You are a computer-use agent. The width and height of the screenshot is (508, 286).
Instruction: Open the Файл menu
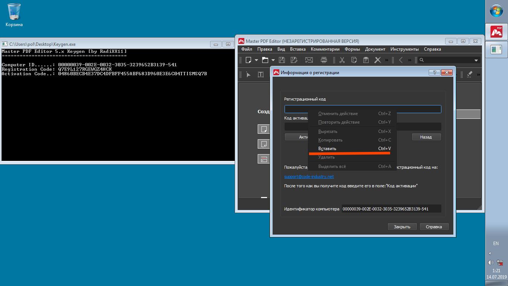[x=247, y=49]
